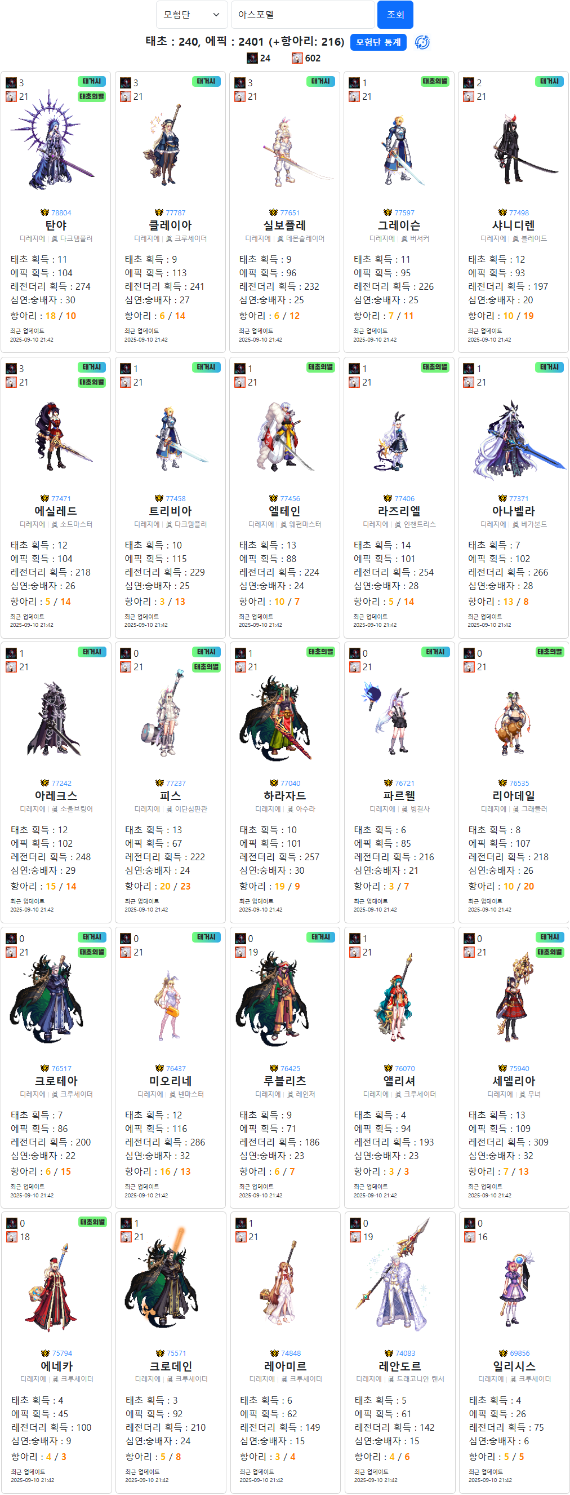Open the 아나벨라 character name link

click(x=513, y=511)
